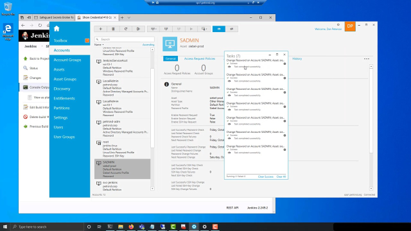The image size is (411, 231).
Task: Open Account Groups in the sidebar
Action: click(x=67, y=60)
